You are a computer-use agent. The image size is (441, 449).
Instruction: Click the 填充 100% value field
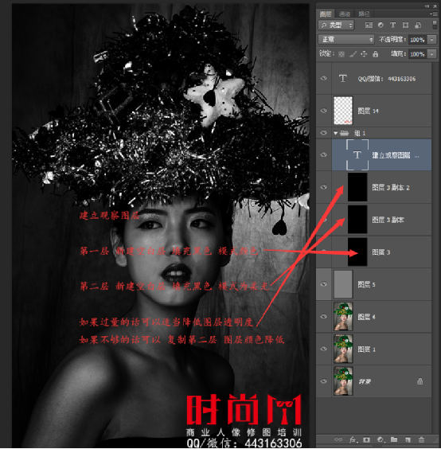(417, 54)
